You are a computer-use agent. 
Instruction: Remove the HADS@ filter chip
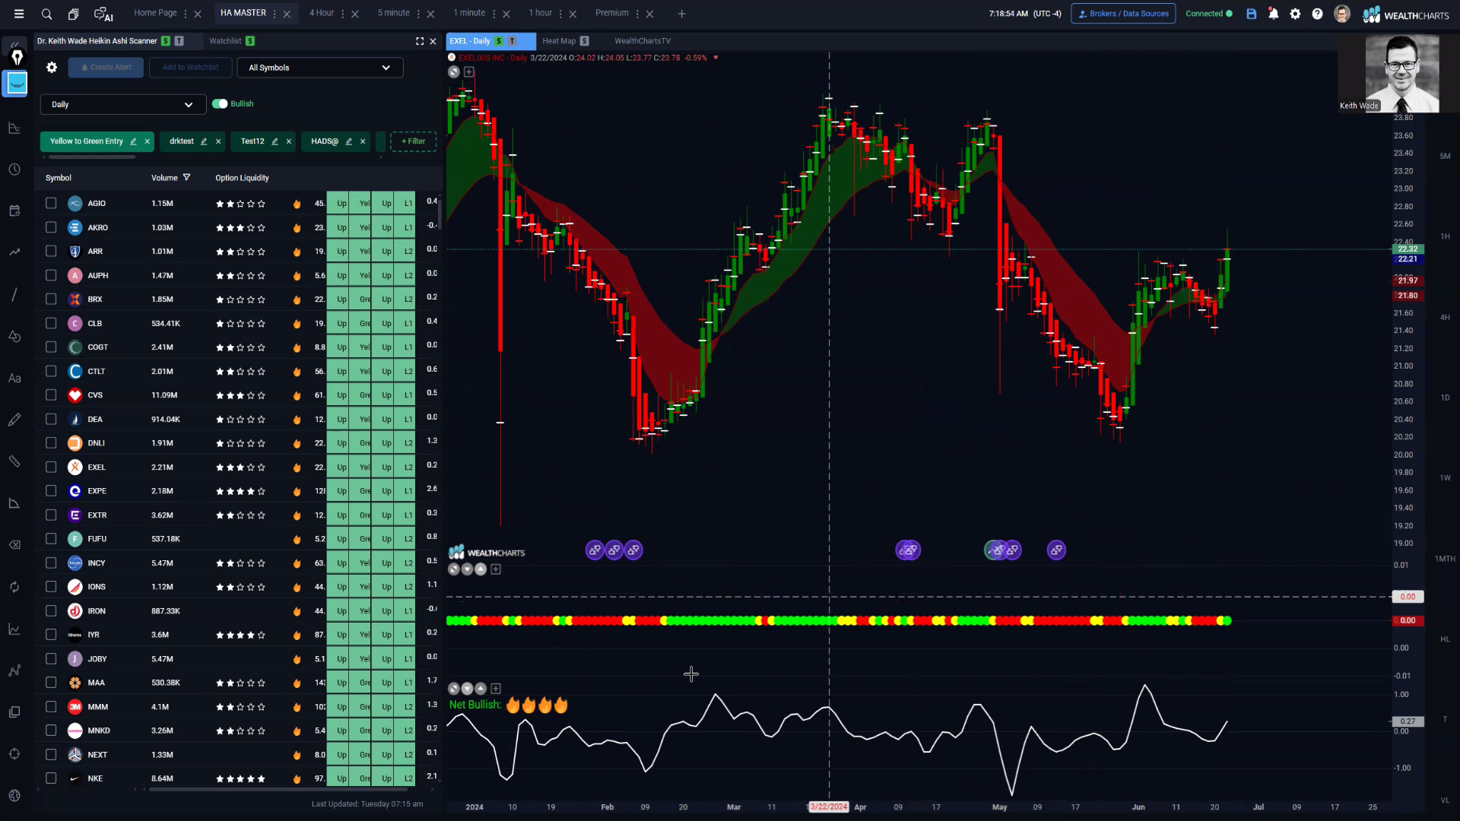tap(363, 141)
